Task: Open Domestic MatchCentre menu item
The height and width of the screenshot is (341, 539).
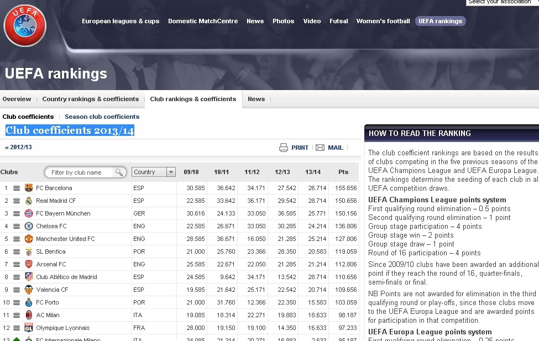Action: click(x=203, y=21)
